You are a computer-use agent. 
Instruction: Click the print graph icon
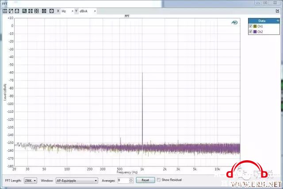(17, 11)
